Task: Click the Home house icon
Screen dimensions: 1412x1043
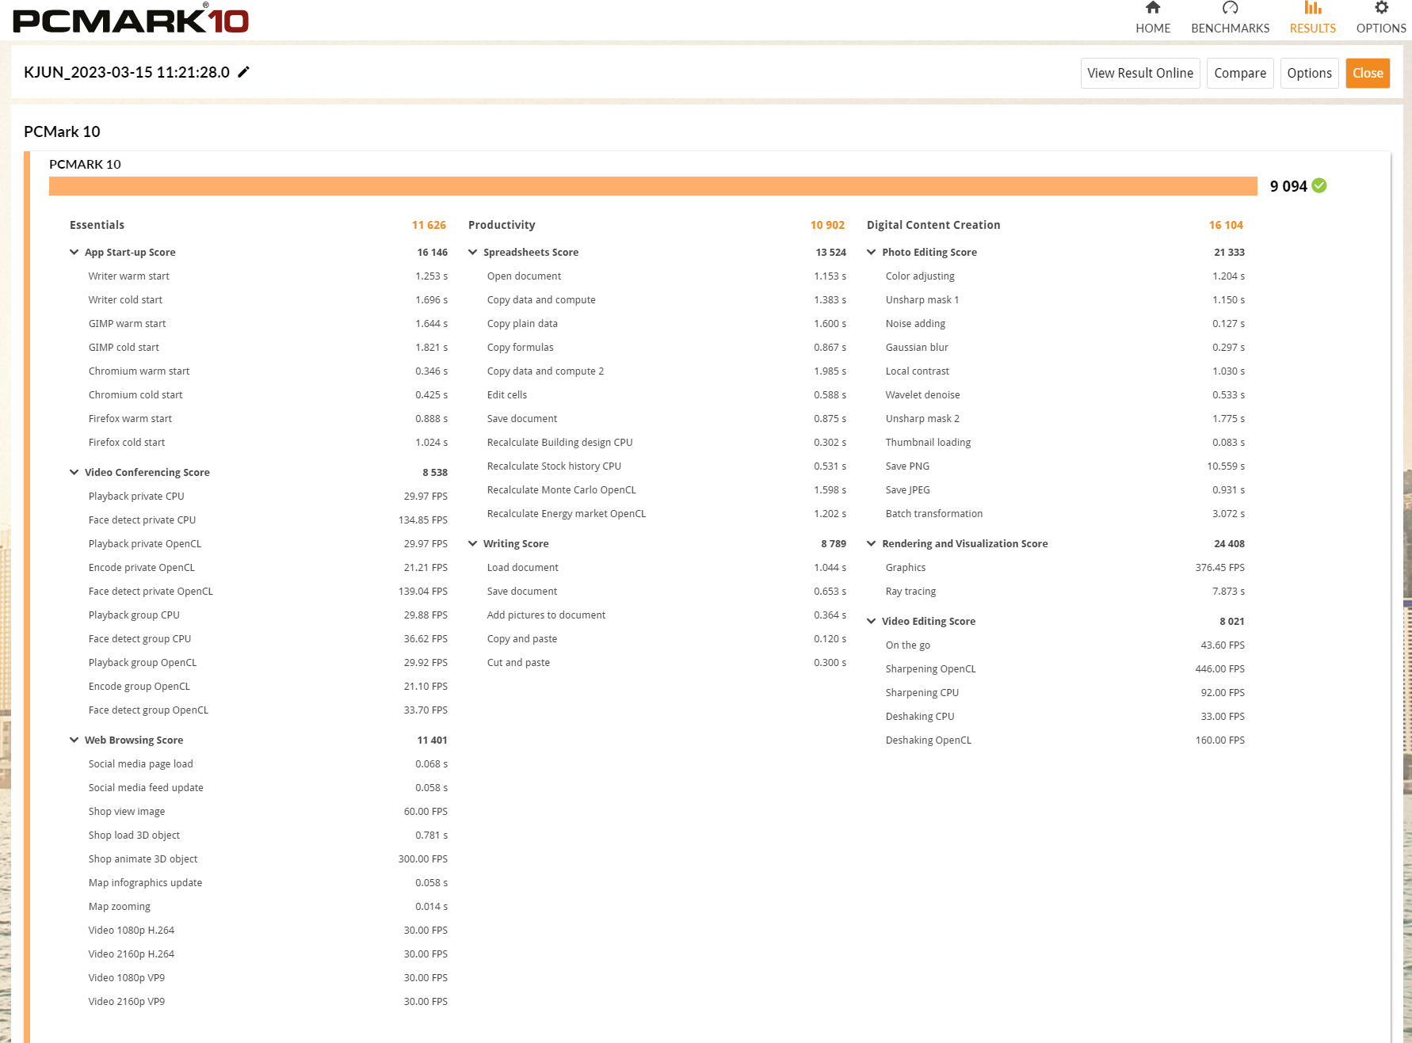Action: click(x=1153, y=8)
